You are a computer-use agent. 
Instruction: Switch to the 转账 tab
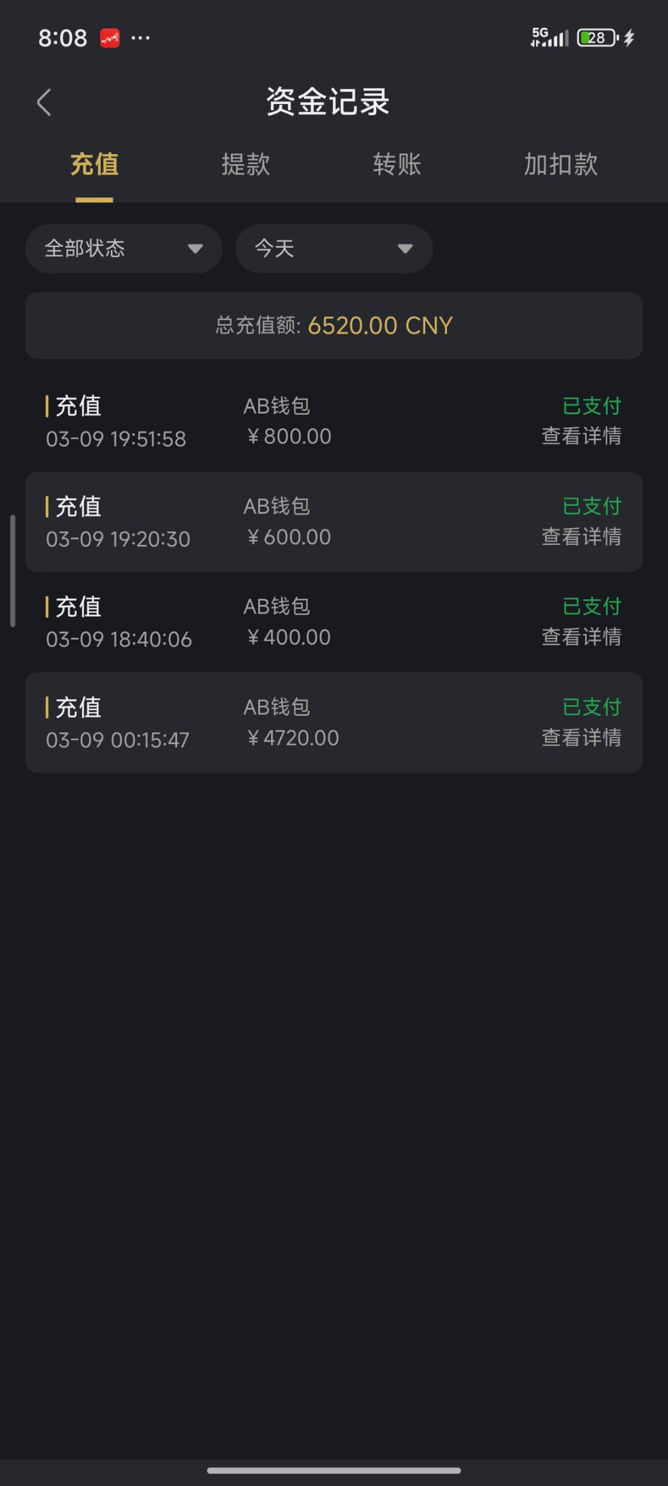(397, 165)
